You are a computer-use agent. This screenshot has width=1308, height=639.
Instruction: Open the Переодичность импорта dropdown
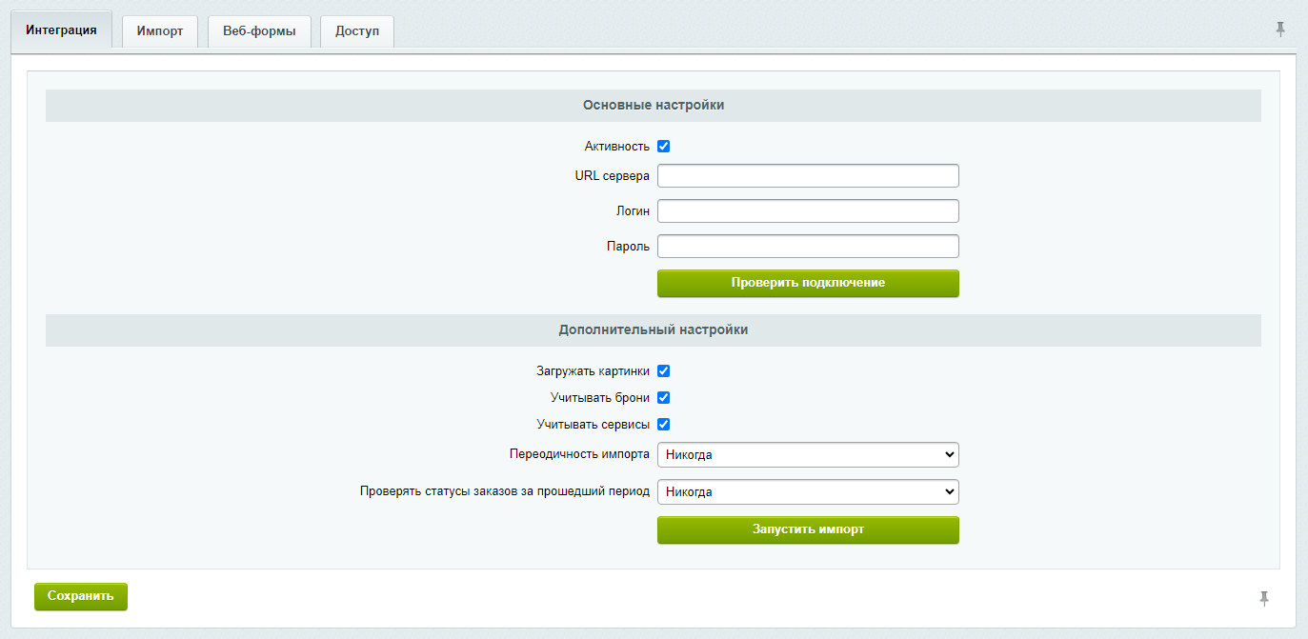[808, 455]
